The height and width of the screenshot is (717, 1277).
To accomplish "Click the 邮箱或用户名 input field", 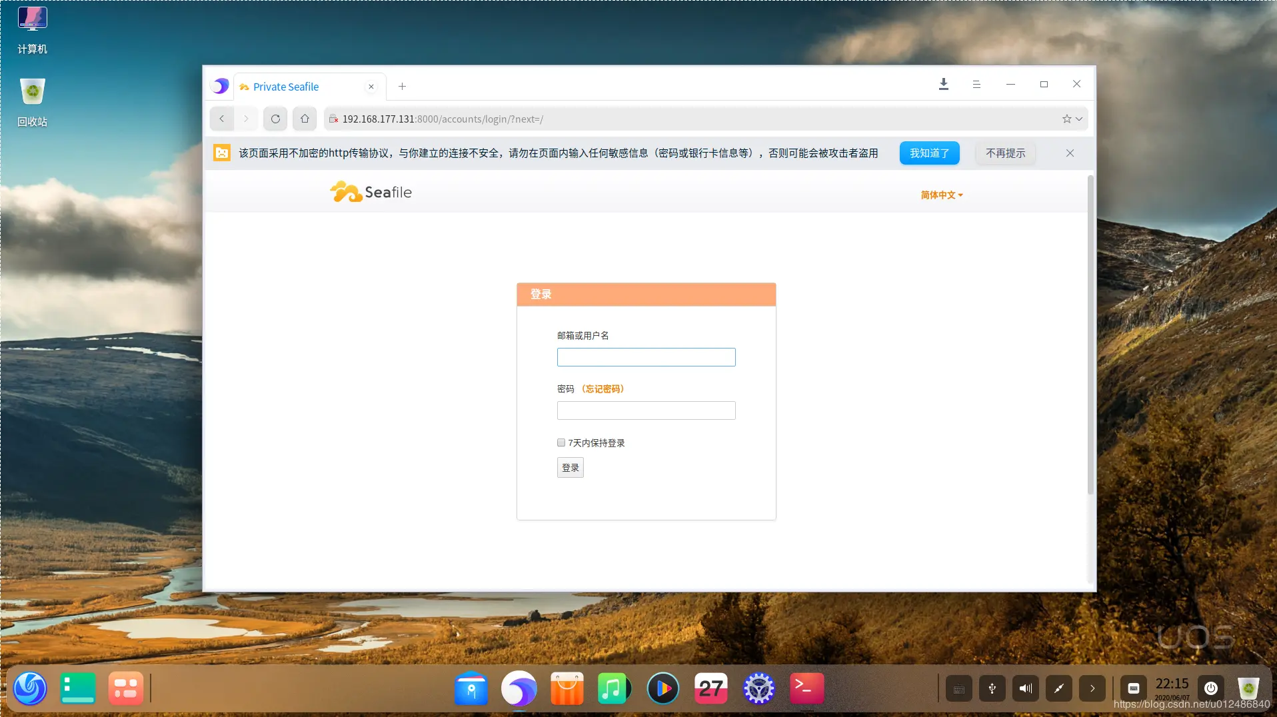I will click(x=645, y=357).
